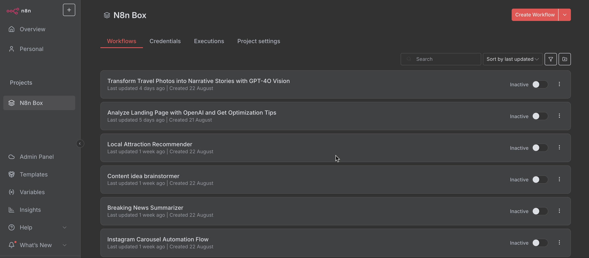Image resolution: width=589 pixels, height=258 pixels.
Task: Open three-dot menu for Local Attraction Recommender
Action: (559, 148)
